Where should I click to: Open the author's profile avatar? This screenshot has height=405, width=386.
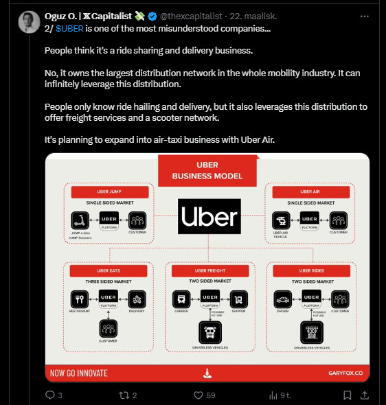tap(29, 22)
